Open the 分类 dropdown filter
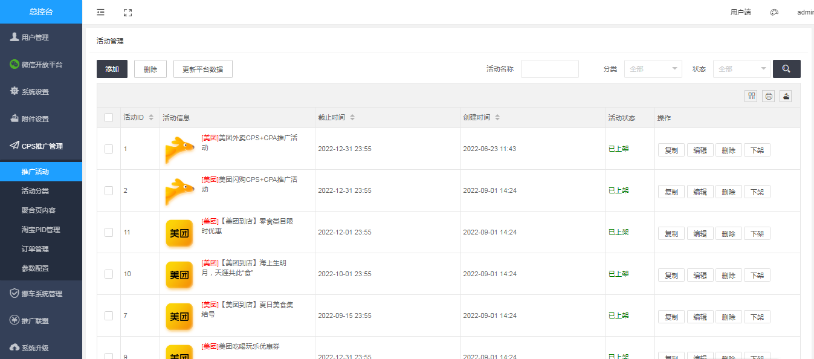 tap(653, 69)
